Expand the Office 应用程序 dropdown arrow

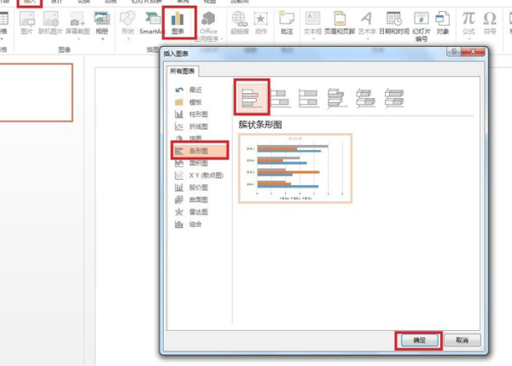221,39
